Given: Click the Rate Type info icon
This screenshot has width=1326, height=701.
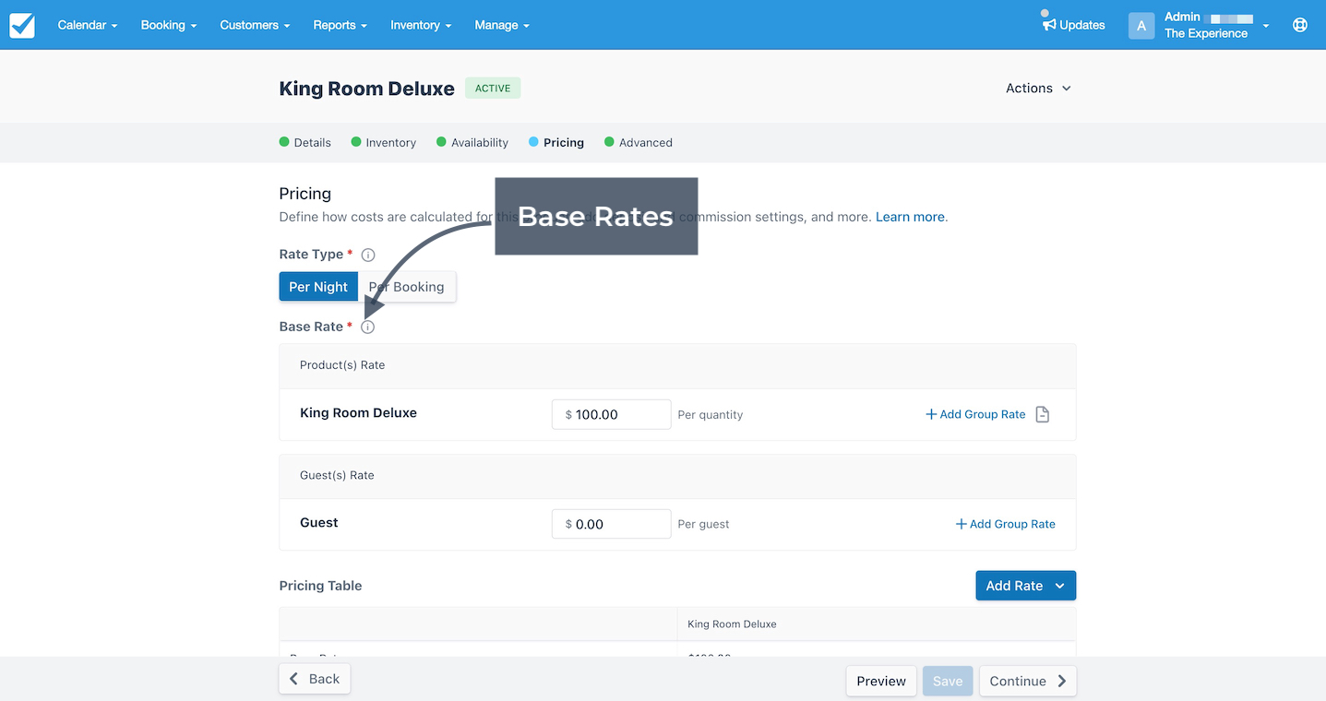Looking at the screenshot, I should (368, 255).
